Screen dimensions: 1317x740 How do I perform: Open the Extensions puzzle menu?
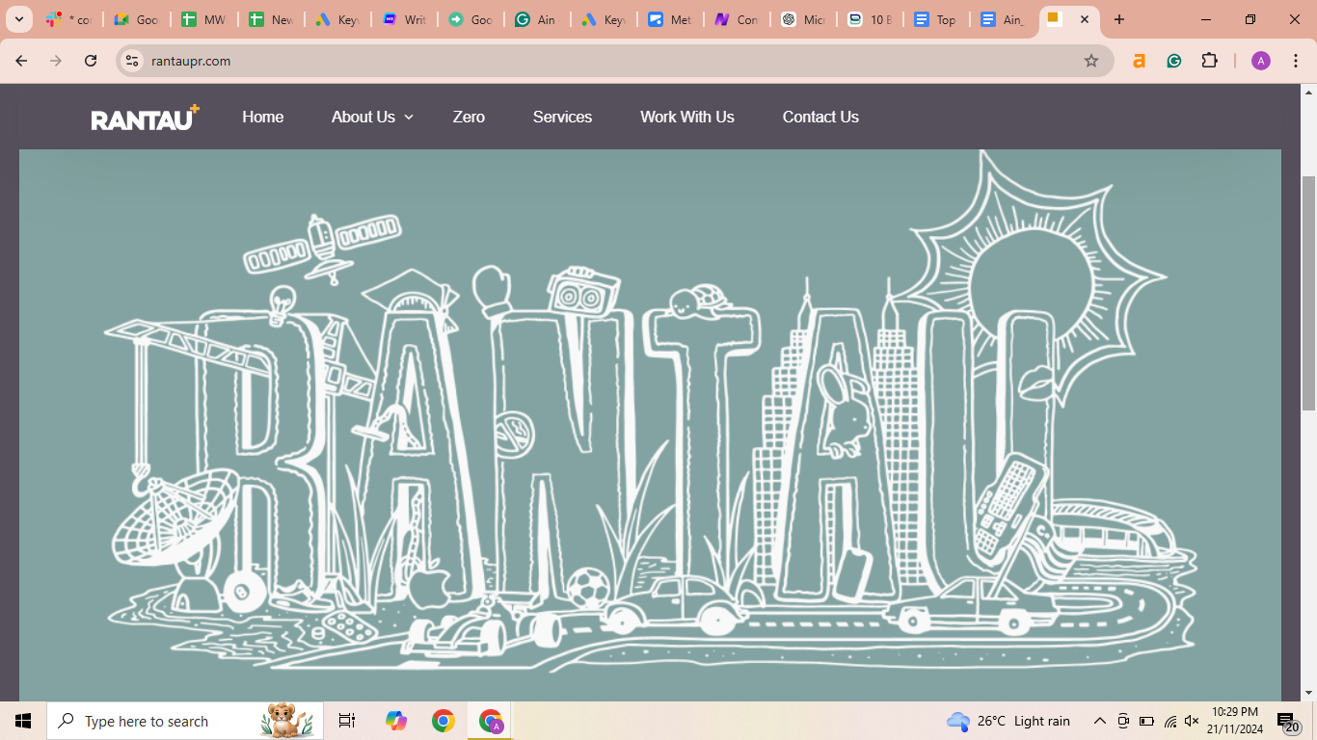click(1210, 61)
